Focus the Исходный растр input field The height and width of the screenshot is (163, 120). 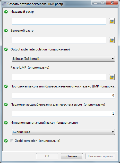click(x=59, y=21)
